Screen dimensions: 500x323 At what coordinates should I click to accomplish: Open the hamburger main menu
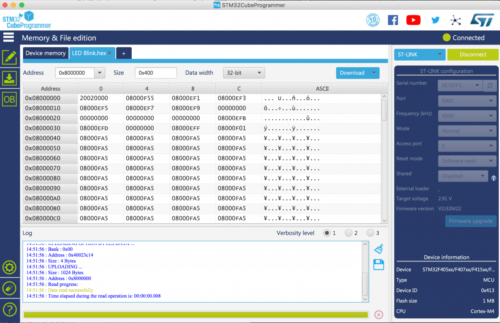pyautogui.click(x=8, y=37)
